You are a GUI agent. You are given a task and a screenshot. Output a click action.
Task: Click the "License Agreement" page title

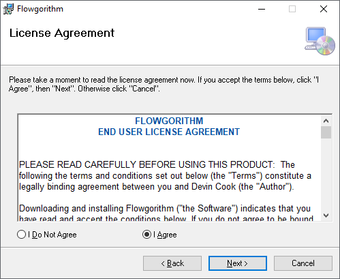62,33
